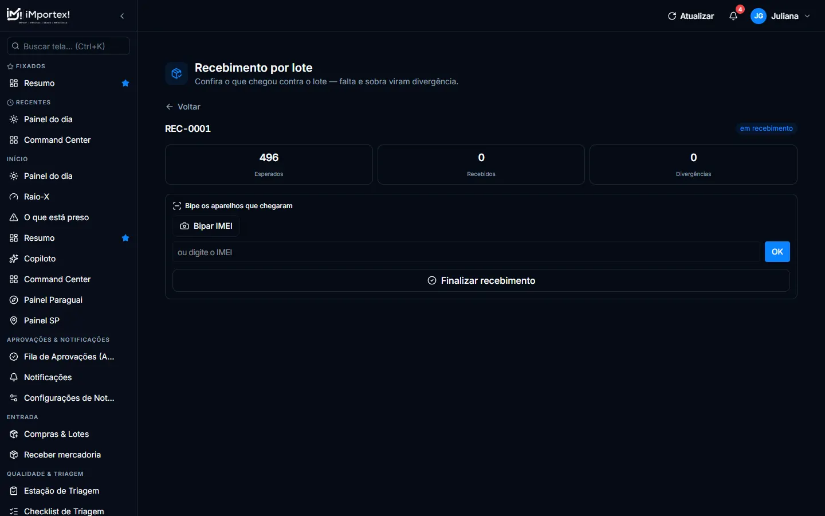The width and height of the screenshot is (825, 516).
Task: Click the Receber mercadoria package icon
Action: click(x=14, y=455)
